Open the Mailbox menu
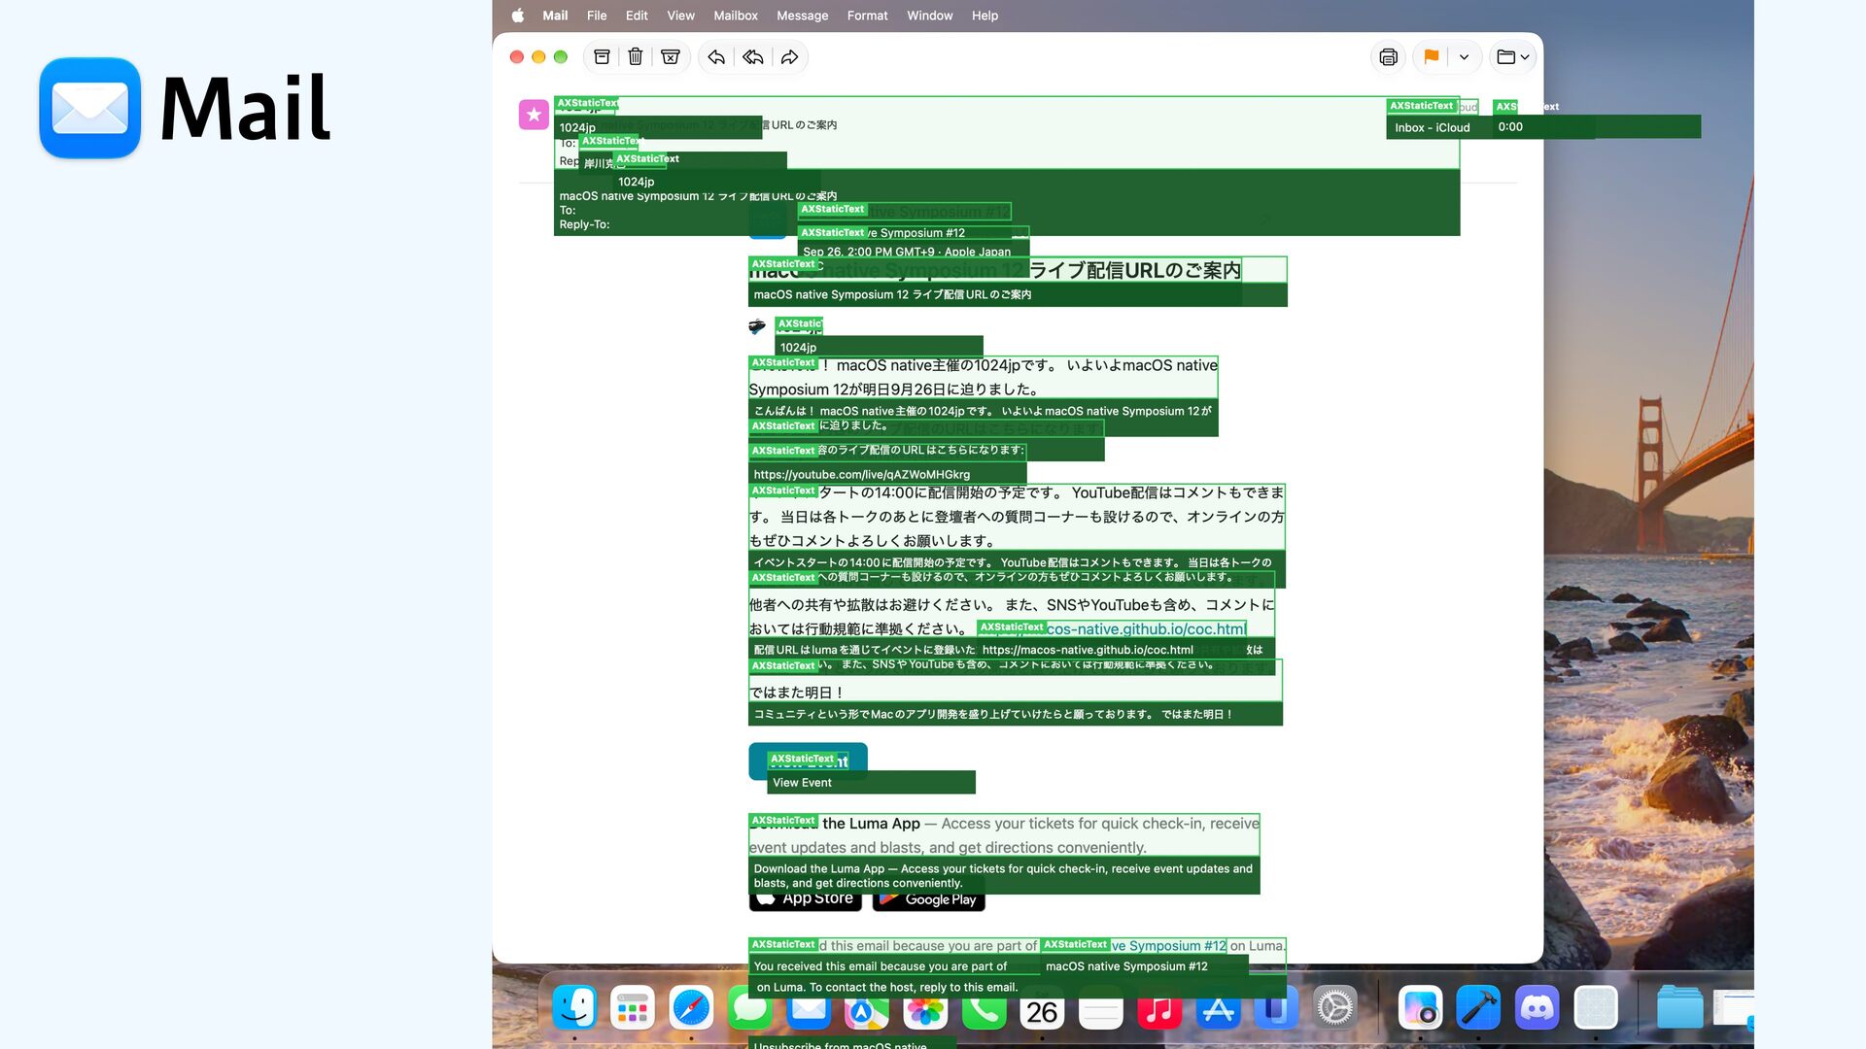Viewport: 1866px width, 1049px height. [x=736, y=16]
